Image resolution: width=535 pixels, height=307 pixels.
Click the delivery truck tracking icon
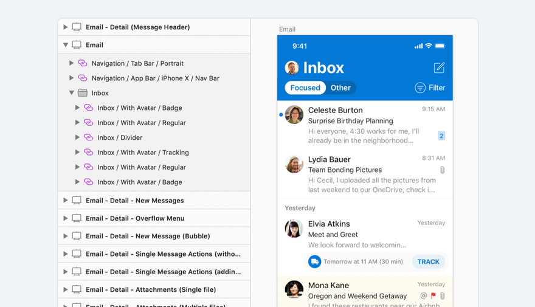point(314,261)
